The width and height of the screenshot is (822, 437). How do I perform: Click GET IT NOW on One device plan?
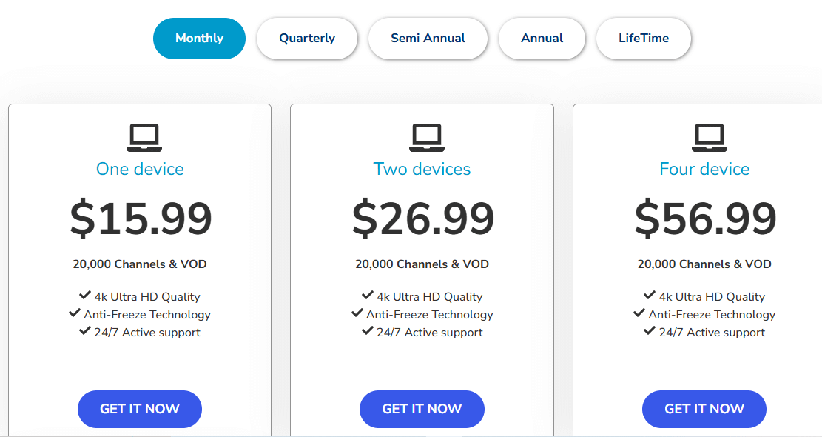(139, 409)
